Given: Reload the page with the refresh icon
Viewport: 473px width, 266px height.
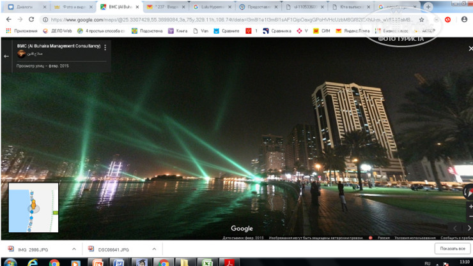Looking at the screenshot, I should pyautogui.click(x=31, y=20).
